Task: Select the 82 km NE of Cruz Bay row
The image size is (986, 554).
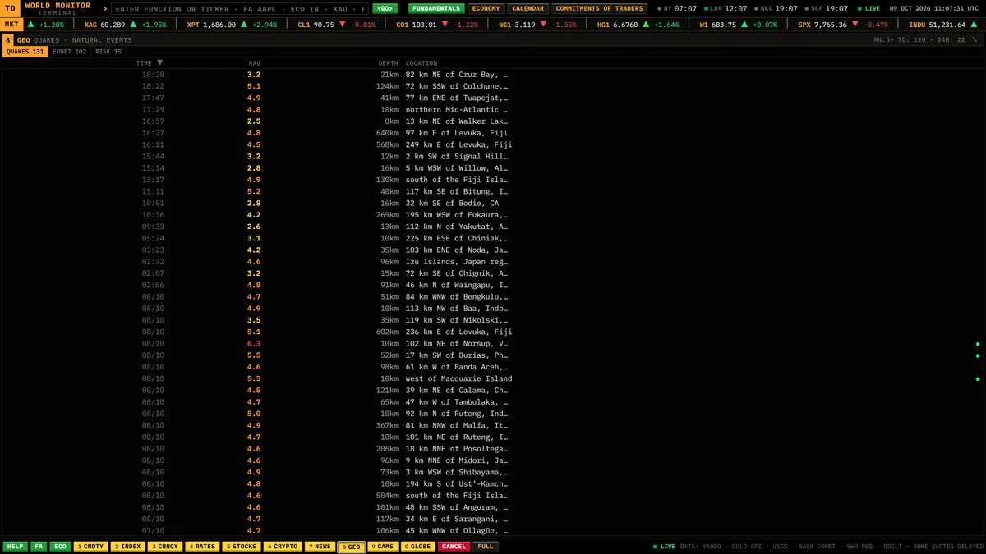Action: tap(493, 75)
